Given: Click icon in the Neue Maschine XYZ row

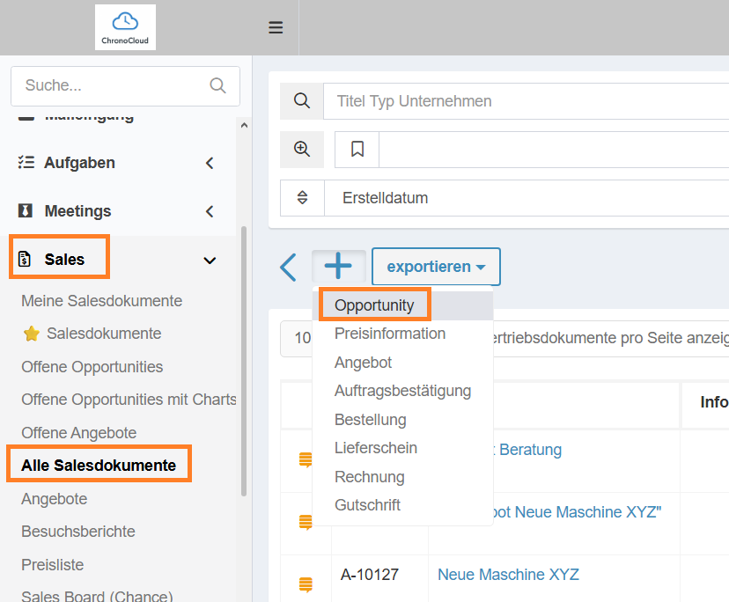Looking at the screenshot, I should 306,583.
